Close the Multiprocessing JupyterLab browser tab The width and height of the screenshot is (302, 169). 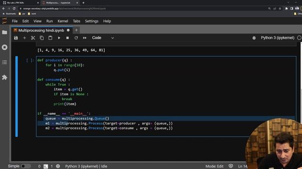click(x=77, y=3)
